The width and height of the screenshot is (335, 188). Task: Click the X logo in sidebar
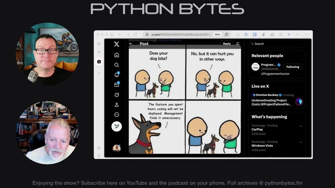[117, 44]
